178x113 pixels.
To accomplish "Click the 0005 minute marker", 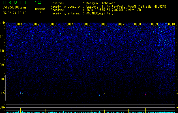I will [87, 24].
